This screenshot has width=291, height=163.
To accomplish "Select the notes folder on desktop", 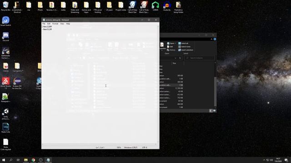I will pyautogui.click(x=63, y=6).
